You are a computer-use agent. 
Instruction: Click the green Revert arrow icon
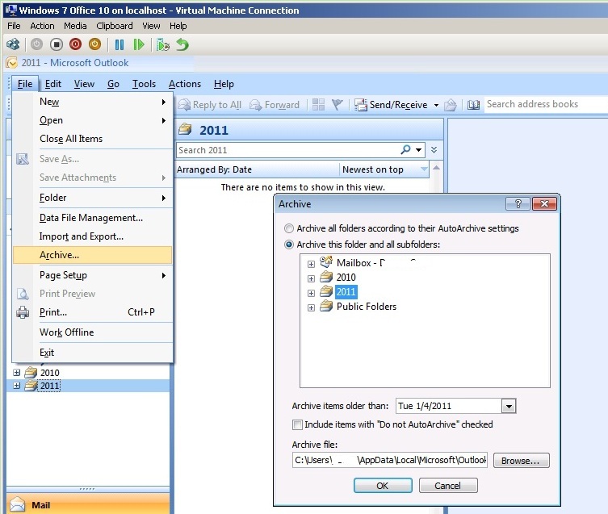click(182, 44)
